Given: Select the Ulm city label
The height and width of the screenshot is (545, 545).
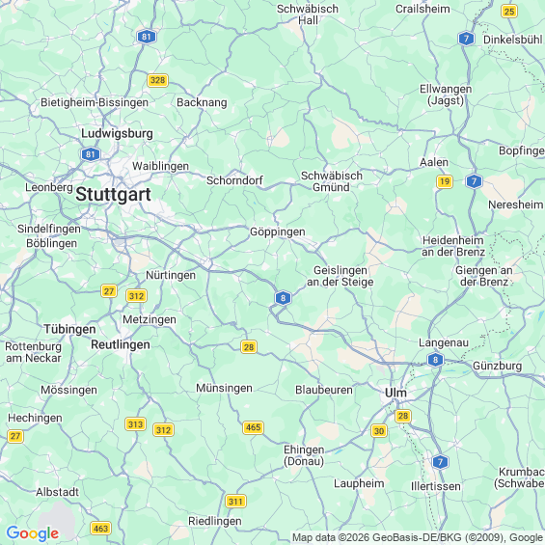Looking at the screenshot, I should click(395, 393).
